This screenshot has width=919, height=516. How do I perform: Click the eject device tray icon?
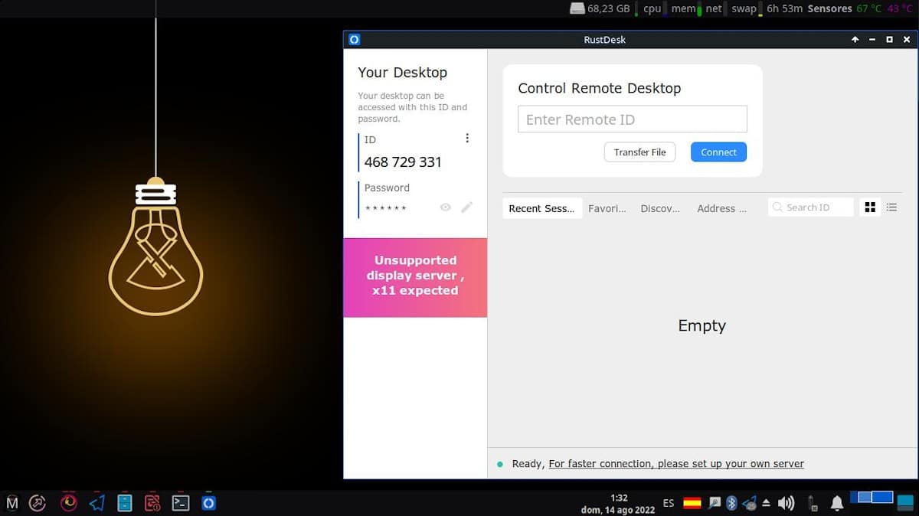point(766,503)
